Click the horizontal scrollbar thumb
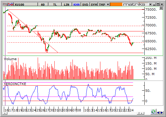The image size is (166, 117). [138, 113]
